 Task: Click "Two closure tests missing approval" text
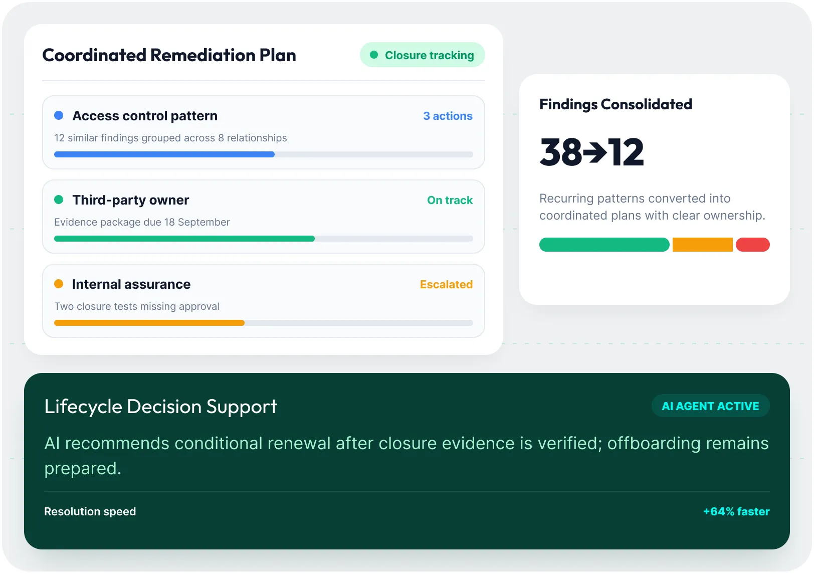[137, 306]
